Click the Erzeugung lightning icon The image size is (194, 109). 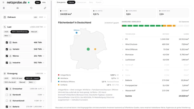[5, 74]
